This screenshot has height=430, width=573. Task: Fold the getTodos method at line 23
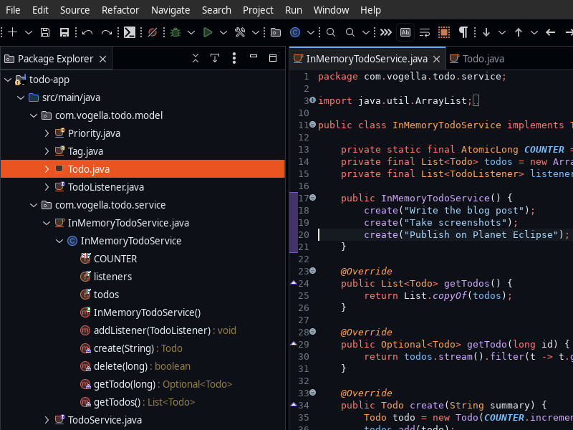(312, 271)
